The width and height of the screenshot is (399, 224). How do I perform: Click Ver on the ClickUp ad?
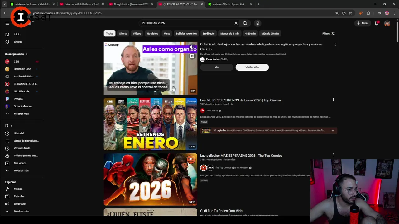click(217, 67)
